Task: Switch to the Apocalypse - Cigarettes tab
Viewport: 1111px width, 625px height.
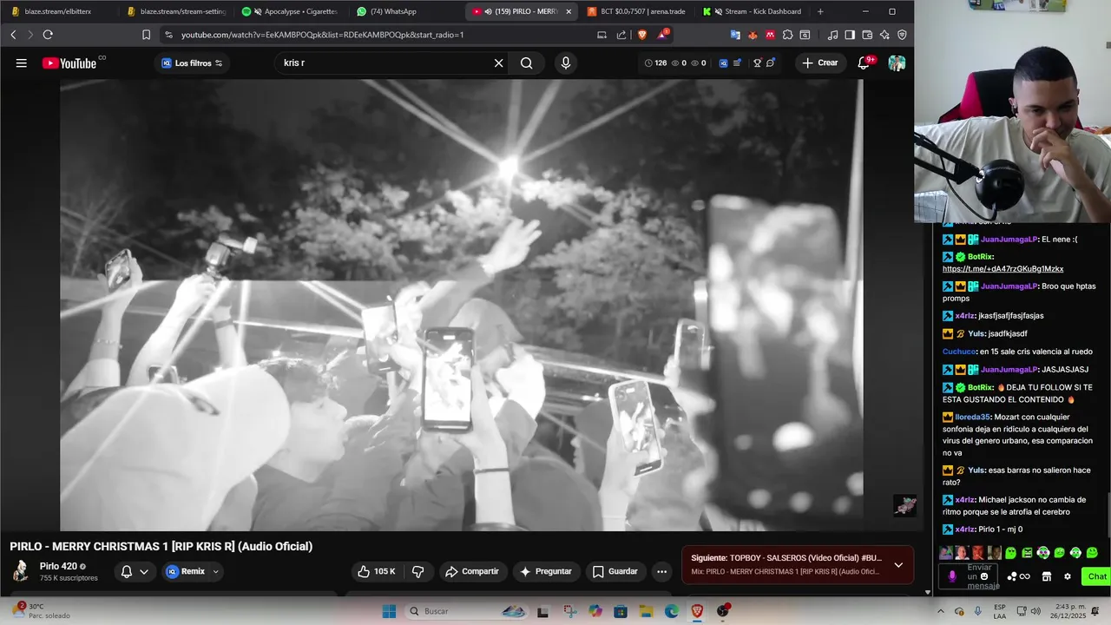Action: (x=291, y=11)
